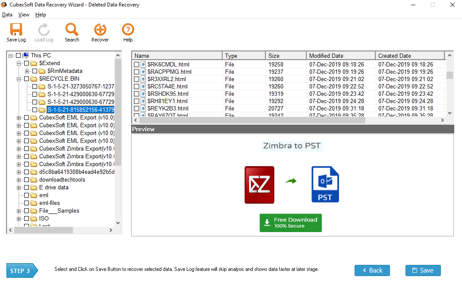Collapse the $RECYCLE.BIN tree node
The height and width of the screenshot is (286, 462).
pos(19,79)
